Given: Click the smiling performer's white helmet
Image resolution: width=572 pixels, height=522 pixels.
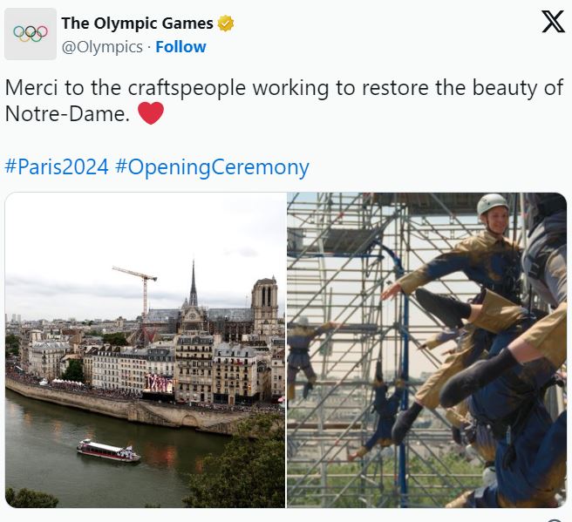Looking at the screenshot, I should (493, 204).
